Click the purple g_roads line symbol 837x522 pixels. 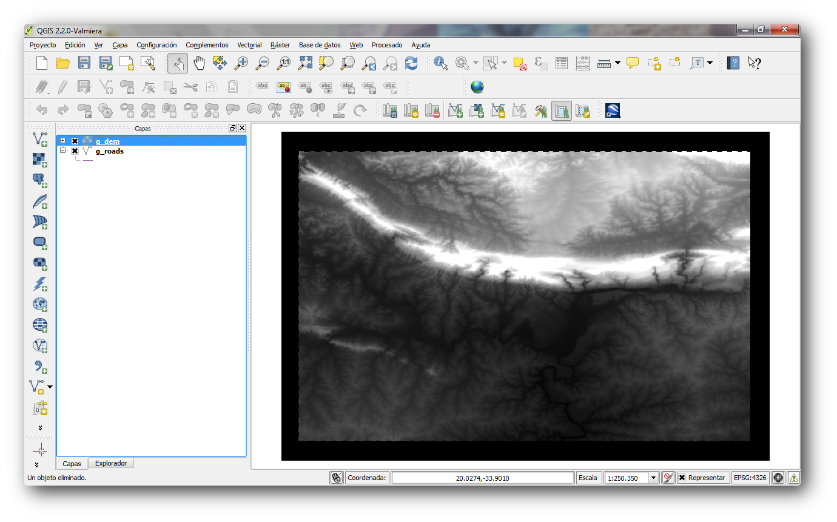[x=88, y=160]
